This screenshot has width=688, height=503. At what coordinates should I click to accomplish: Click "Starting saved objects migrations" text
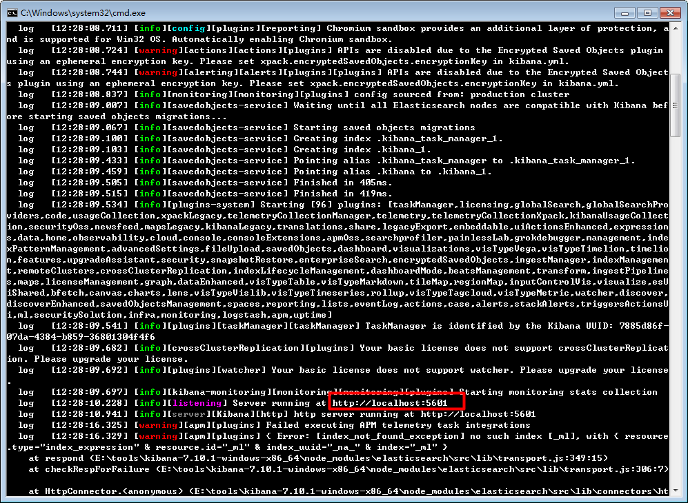(x=384, y=127)
